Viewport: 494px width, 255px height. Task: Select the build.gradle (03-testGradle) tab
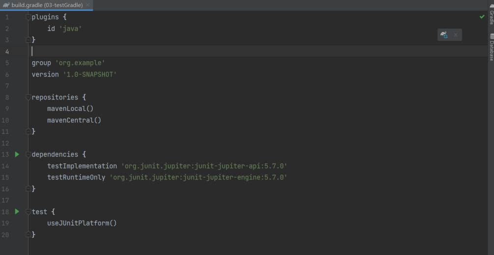pyautogui.click(x=47, y=5)
